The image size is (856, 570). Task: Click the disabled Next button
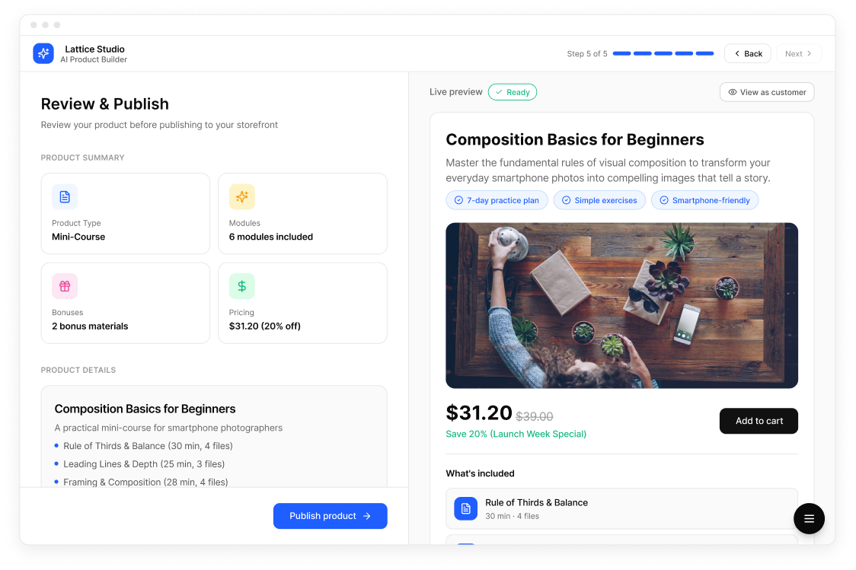pos(799,53)
